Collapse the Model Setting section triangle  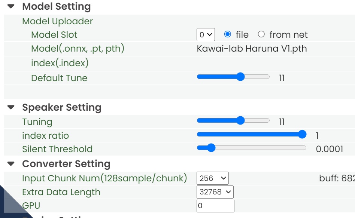pyautogui.click(x=11, y=6)
